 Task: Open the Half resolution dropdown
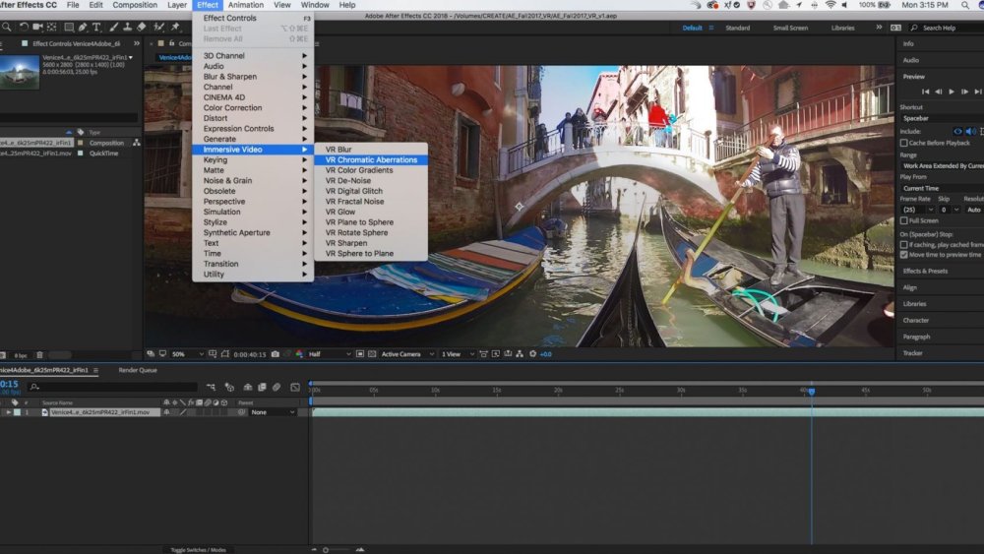(x=329, y=354)
